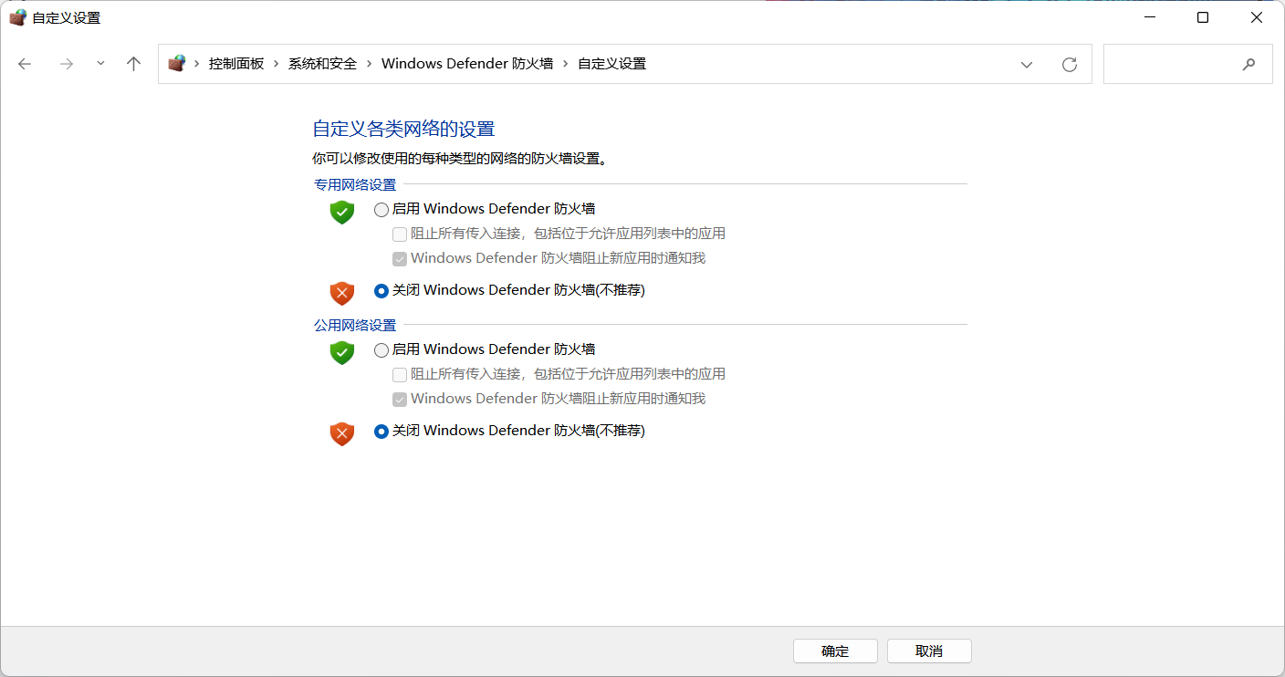Enable firewall for public network (公用网络)
This screenshot has width=1285, height=677.
pos(381,350)
